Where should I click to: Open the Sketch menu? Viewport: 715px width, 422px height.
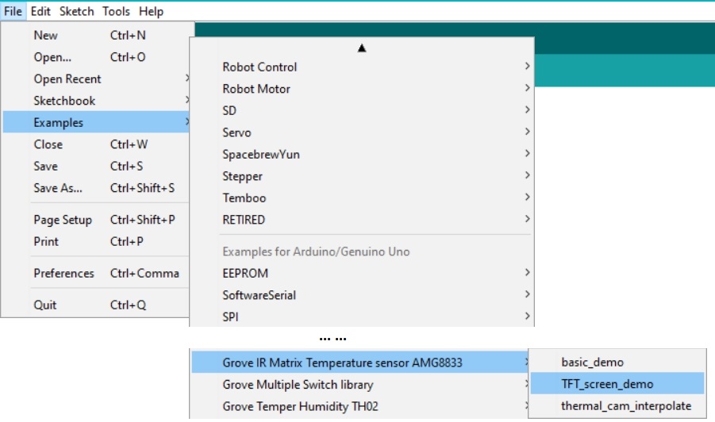point(77,11)
